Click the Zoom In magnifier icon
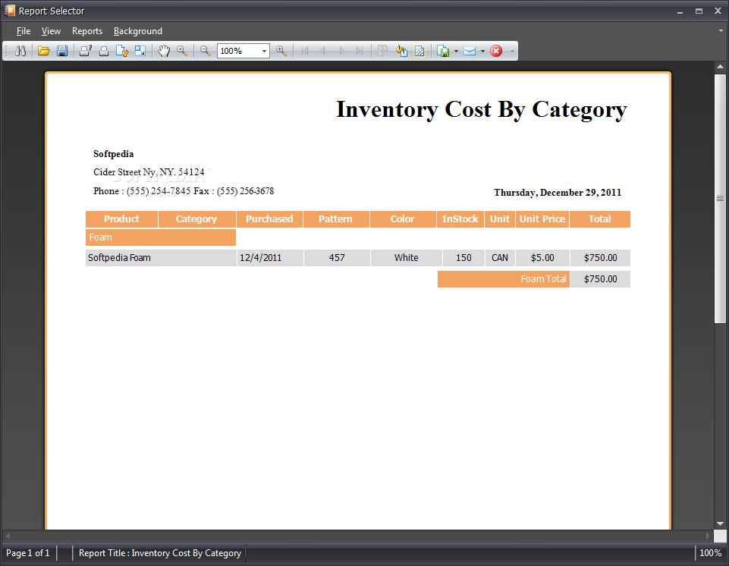The width and height of the screenshot is (729, 566). click(x=281, y=51)
